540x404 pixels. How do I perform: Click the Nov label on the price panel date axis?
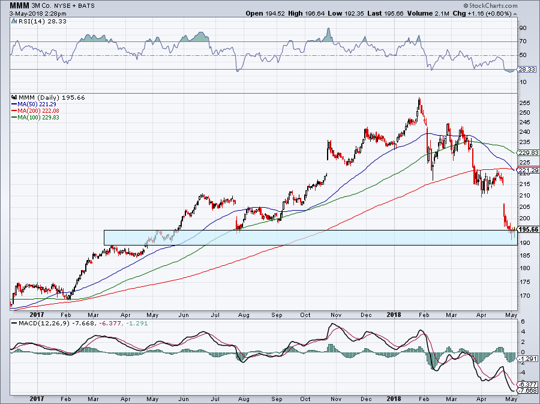336,315
